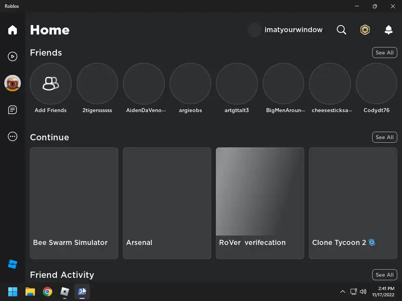Open the chat messages icon in sidebar

click(12, 110)
